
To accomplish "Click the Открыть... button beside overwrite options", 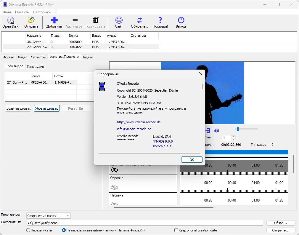I will (x=280, y=230).
